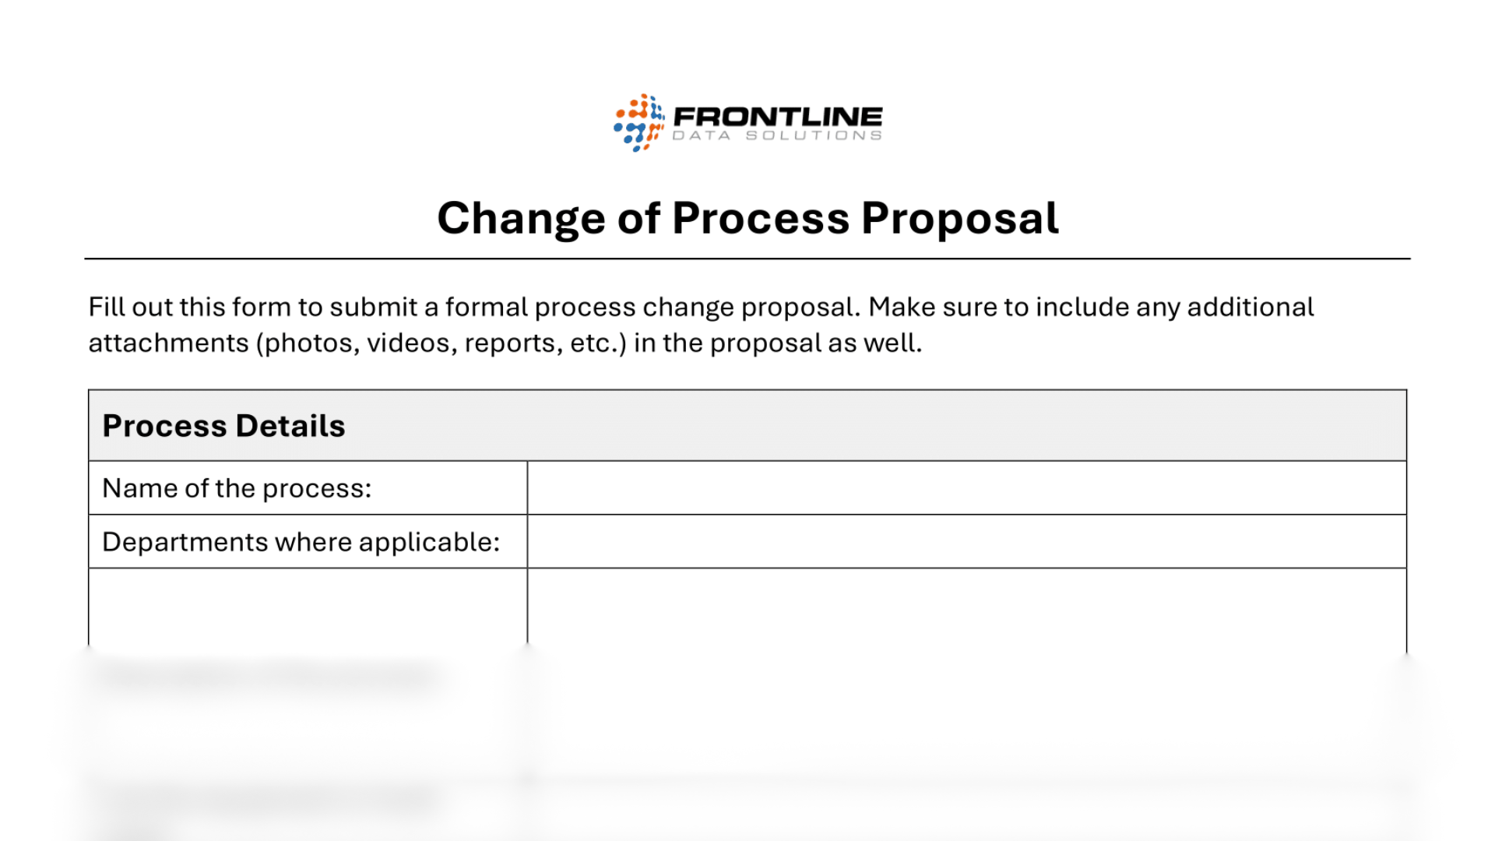This screenshot has width=1495, height=841.
Task: Click the horizontal divider below the title
Action: point(747,259)
